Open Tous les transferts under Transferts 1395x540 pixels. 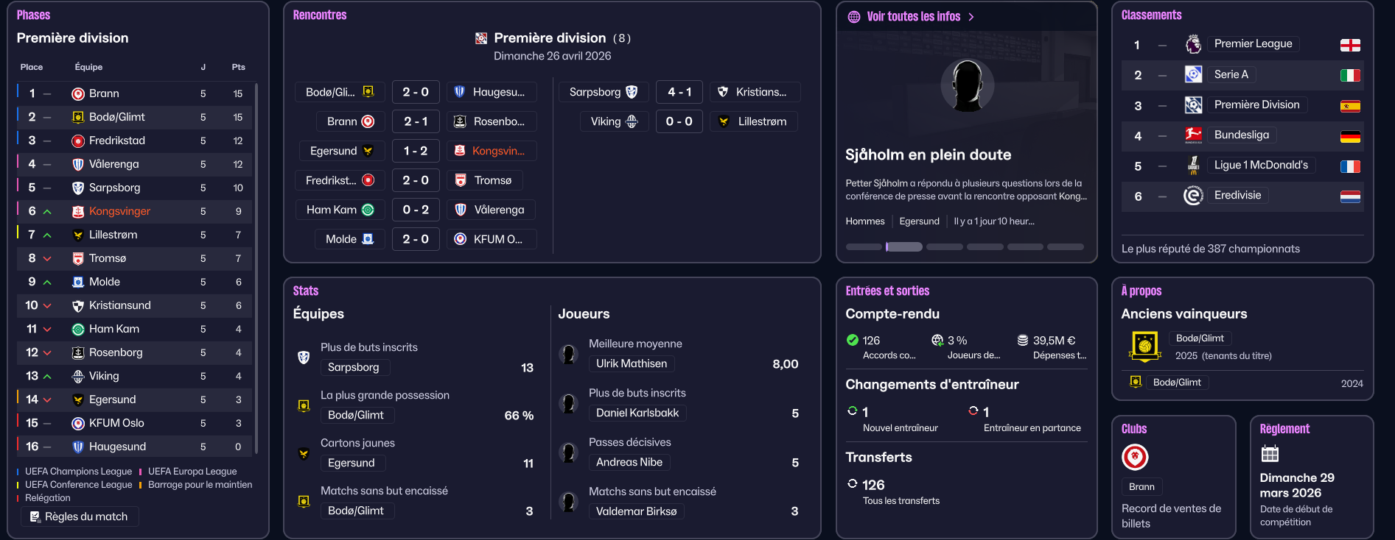coord(901,501)
